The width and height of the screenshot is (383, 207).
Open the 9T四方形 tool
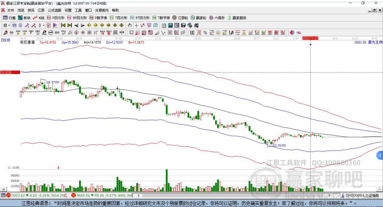pos(140,18)
